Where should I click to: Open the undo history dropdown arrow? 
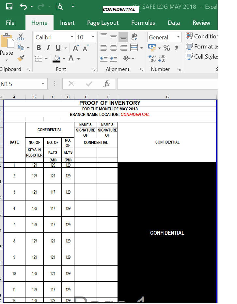[32, 7]
